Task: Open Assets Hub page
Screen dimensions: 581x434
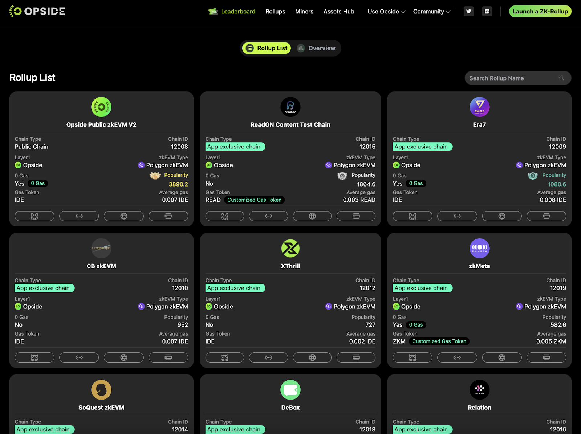Action: point(339,12)
